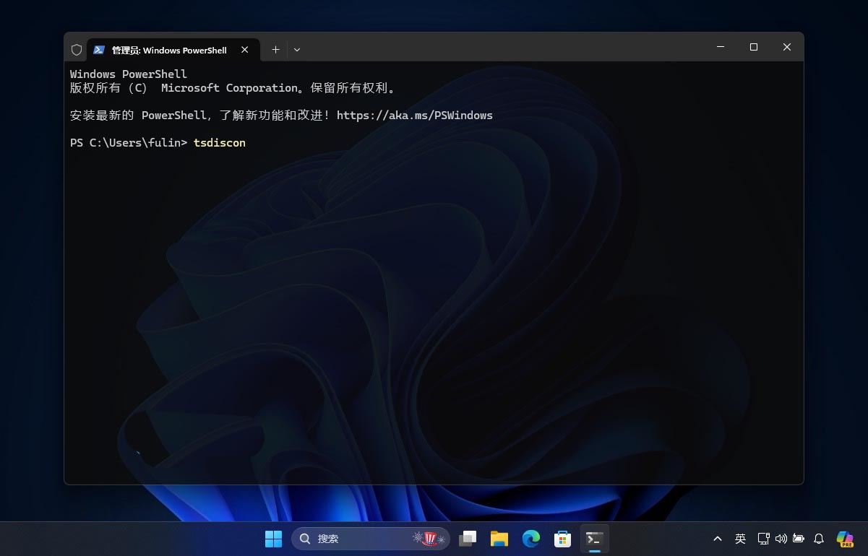Click the taskbar search box
This screenshot has width=868, height=556.
point(371,539)
